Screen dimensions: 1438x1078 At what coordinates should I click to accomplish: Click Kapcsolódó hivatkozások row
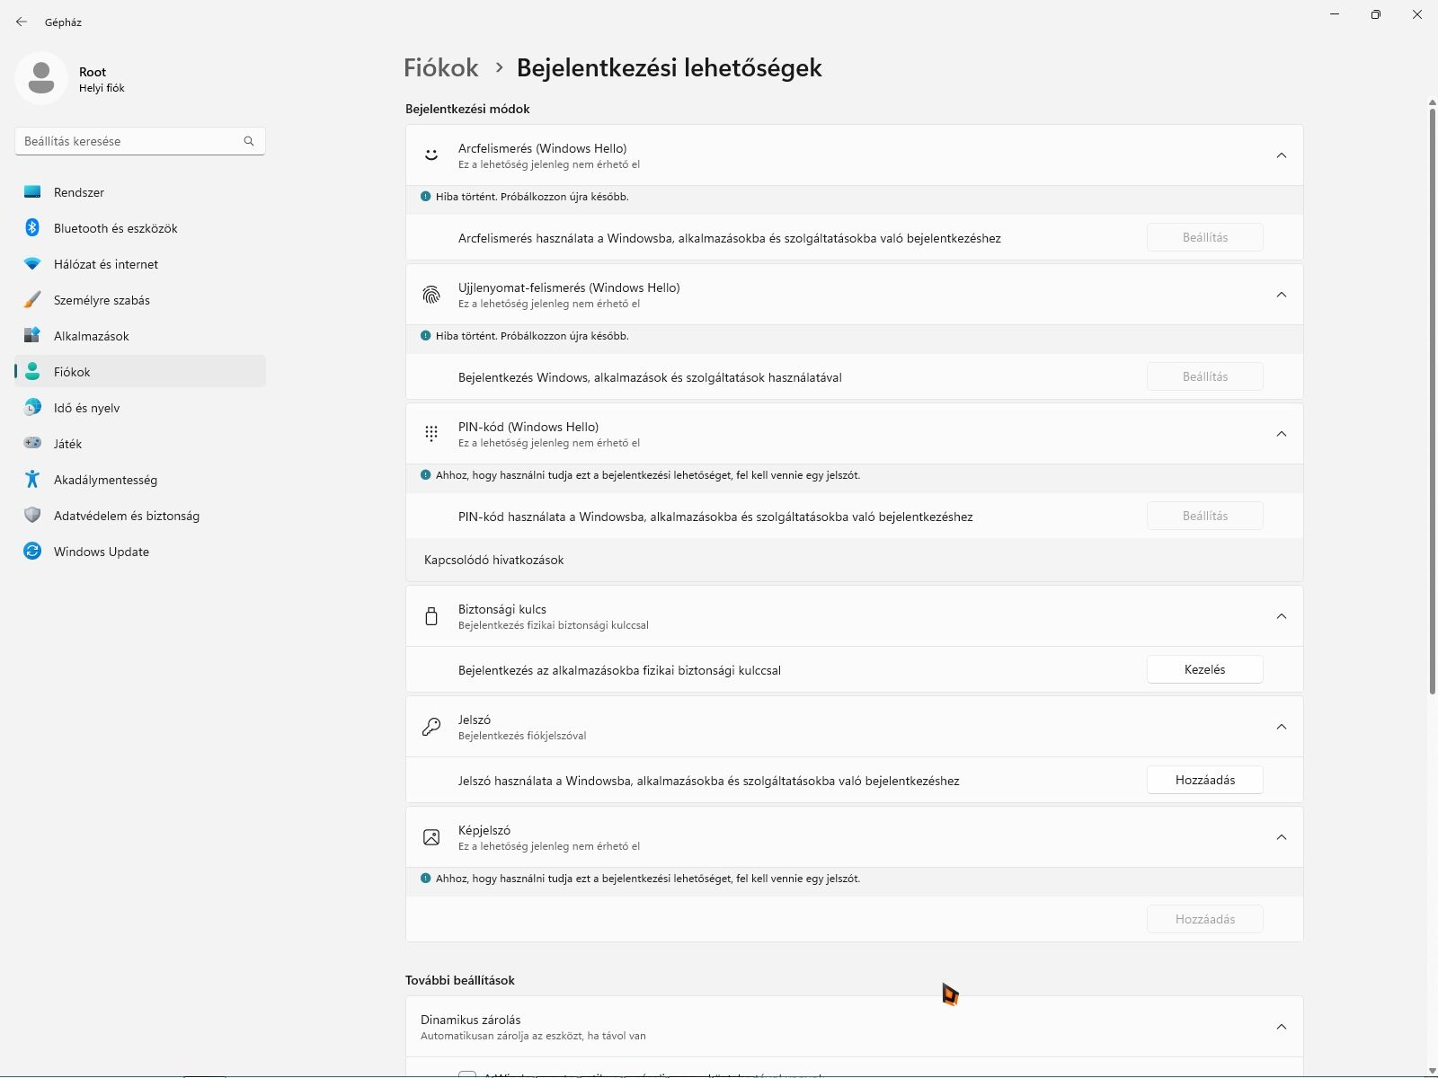pos(854,560)
